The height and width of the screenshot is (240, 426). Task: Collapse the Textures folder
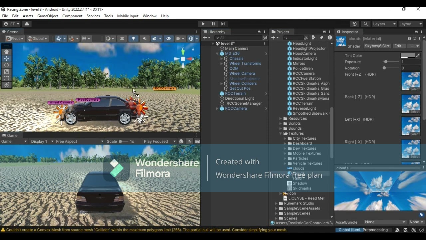281,134
